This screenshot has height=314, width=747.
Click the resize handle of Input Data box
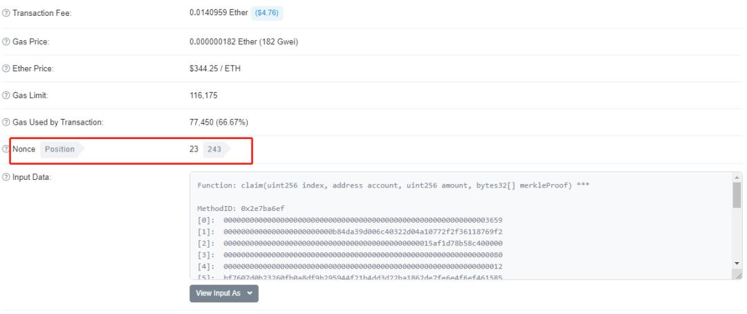(738, 275)
